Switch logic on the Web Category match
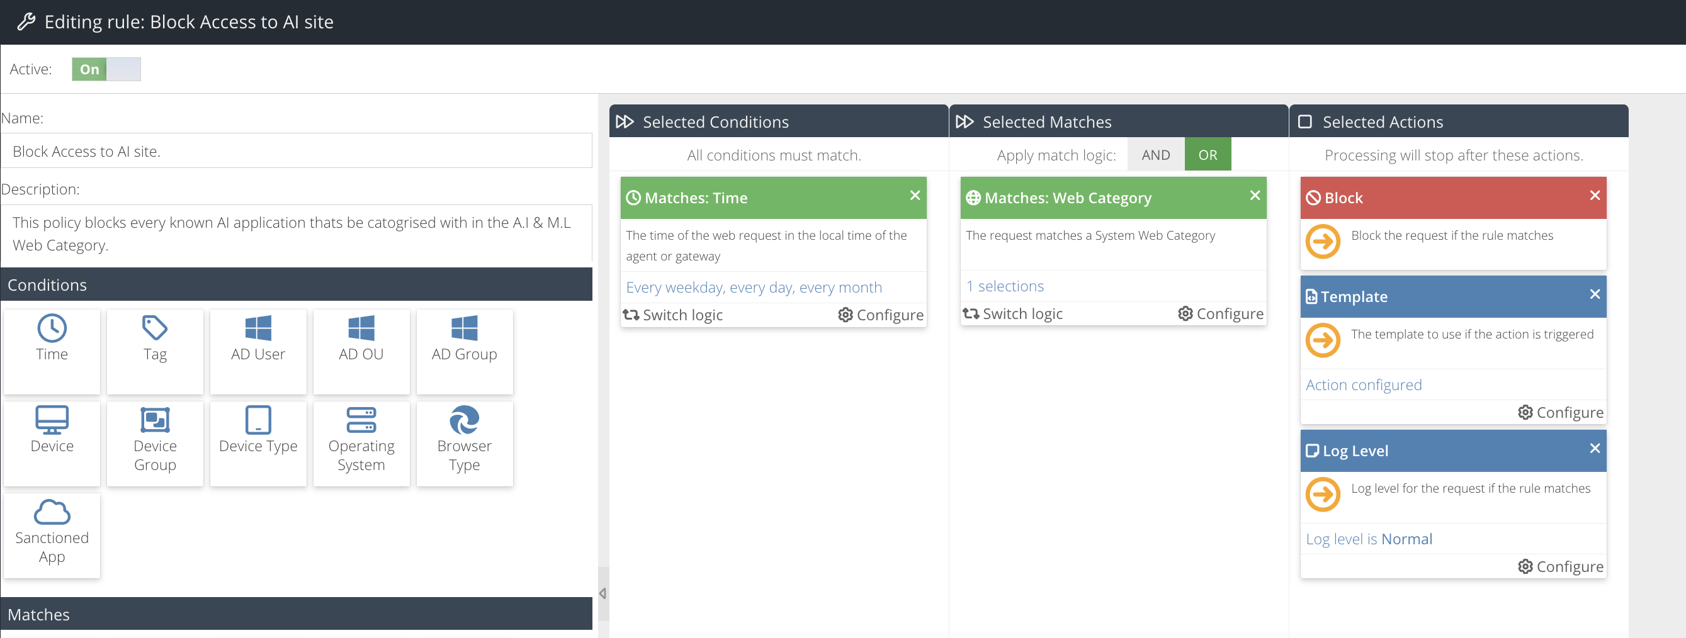Viewport: 1686px width, 638px height. 1012,313
